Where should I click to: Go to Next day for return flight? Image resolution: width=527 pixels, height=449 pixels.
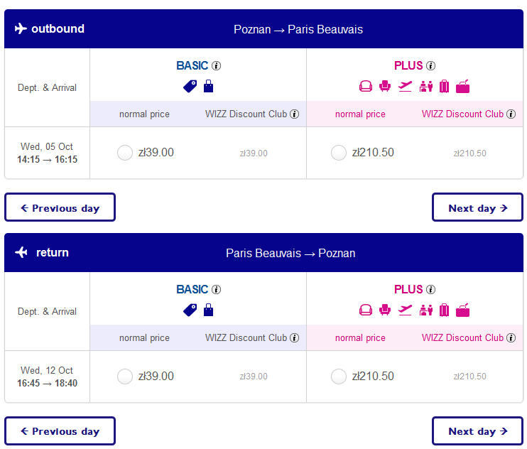pyautogui.click(x=477, y=431)
